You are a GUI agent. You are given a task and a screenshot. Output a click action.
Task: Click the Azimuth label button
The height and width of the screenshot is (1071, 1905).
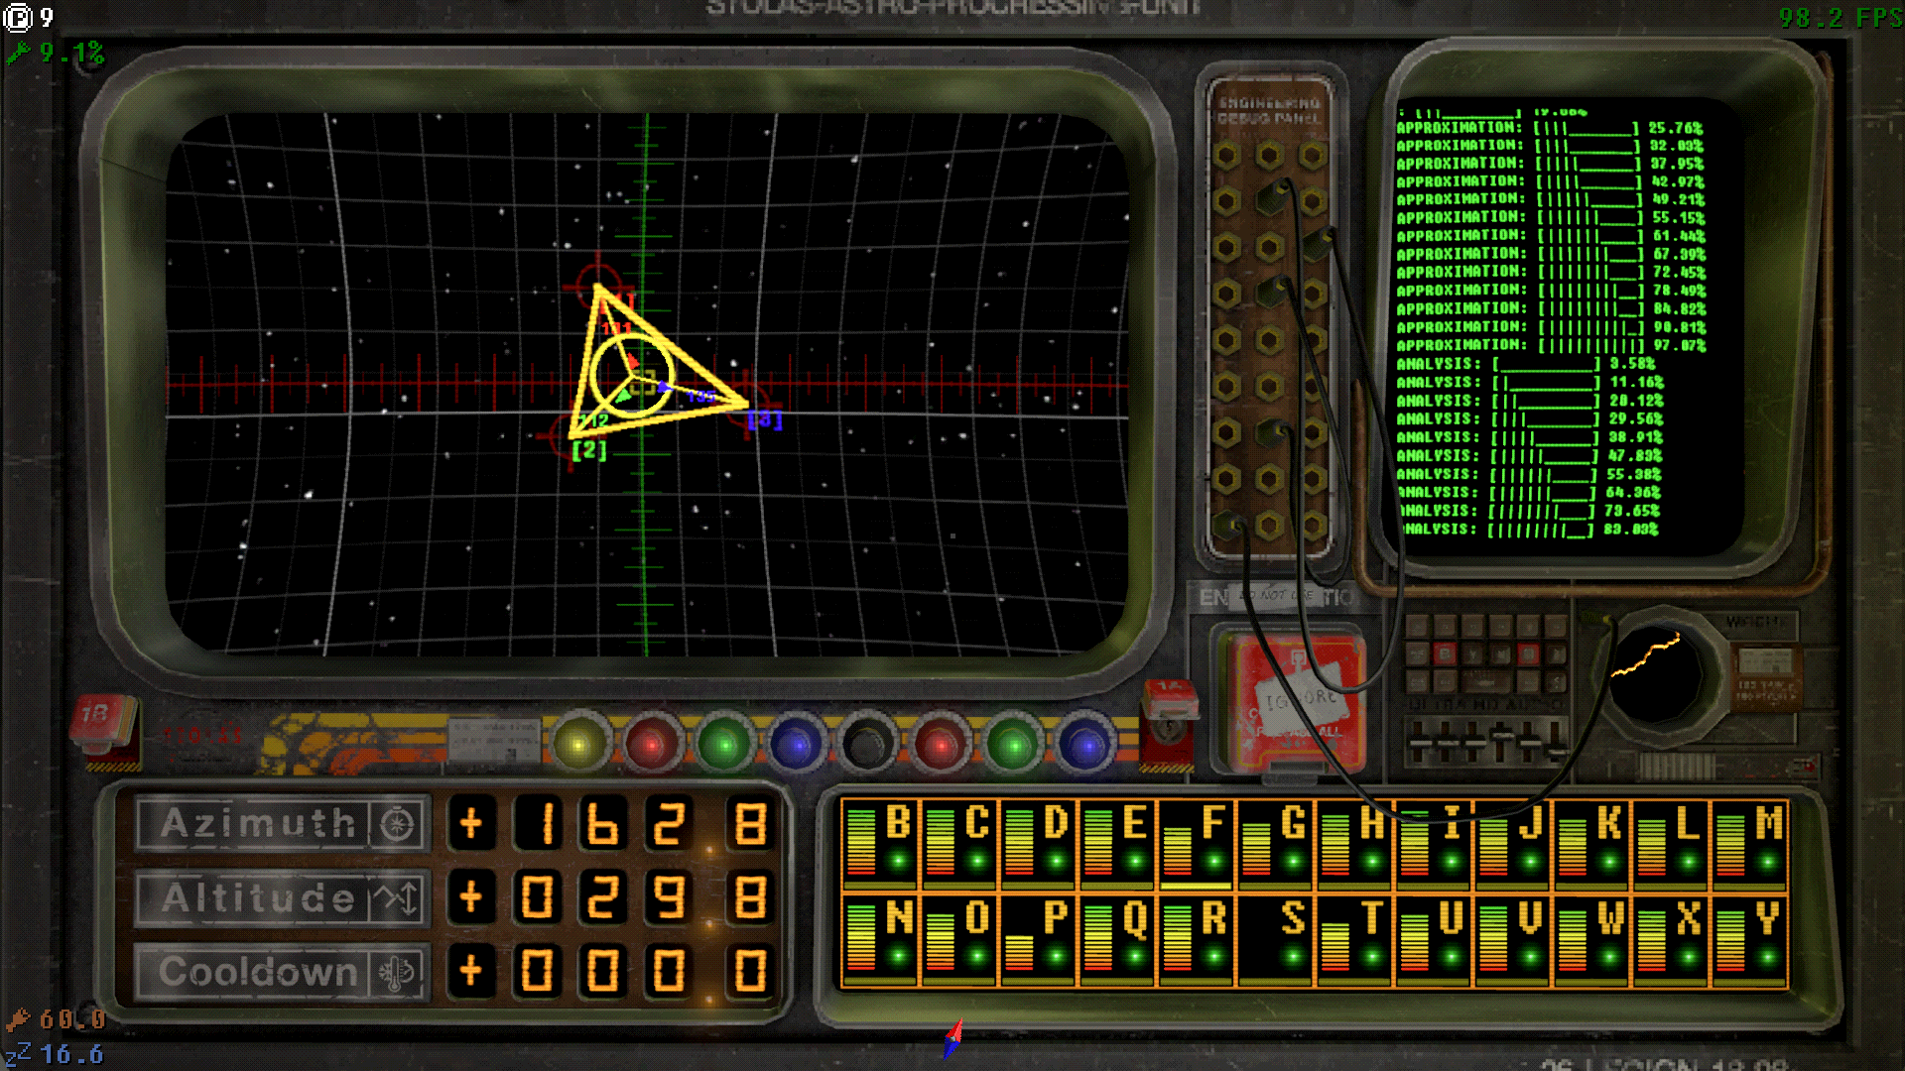258,823
